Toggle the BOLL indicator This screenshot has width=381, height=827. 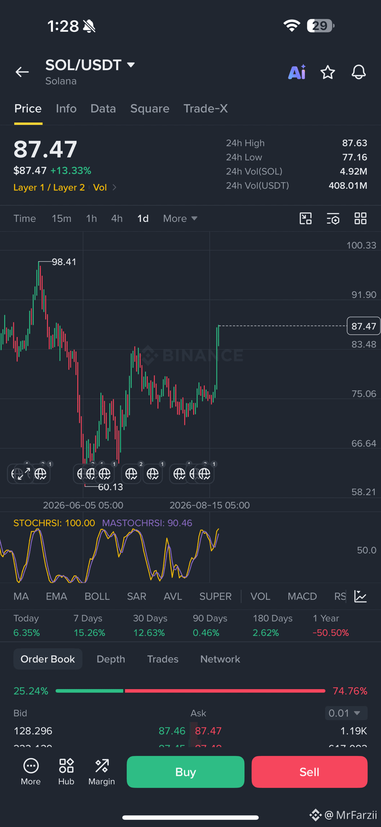tap(97, 596)
